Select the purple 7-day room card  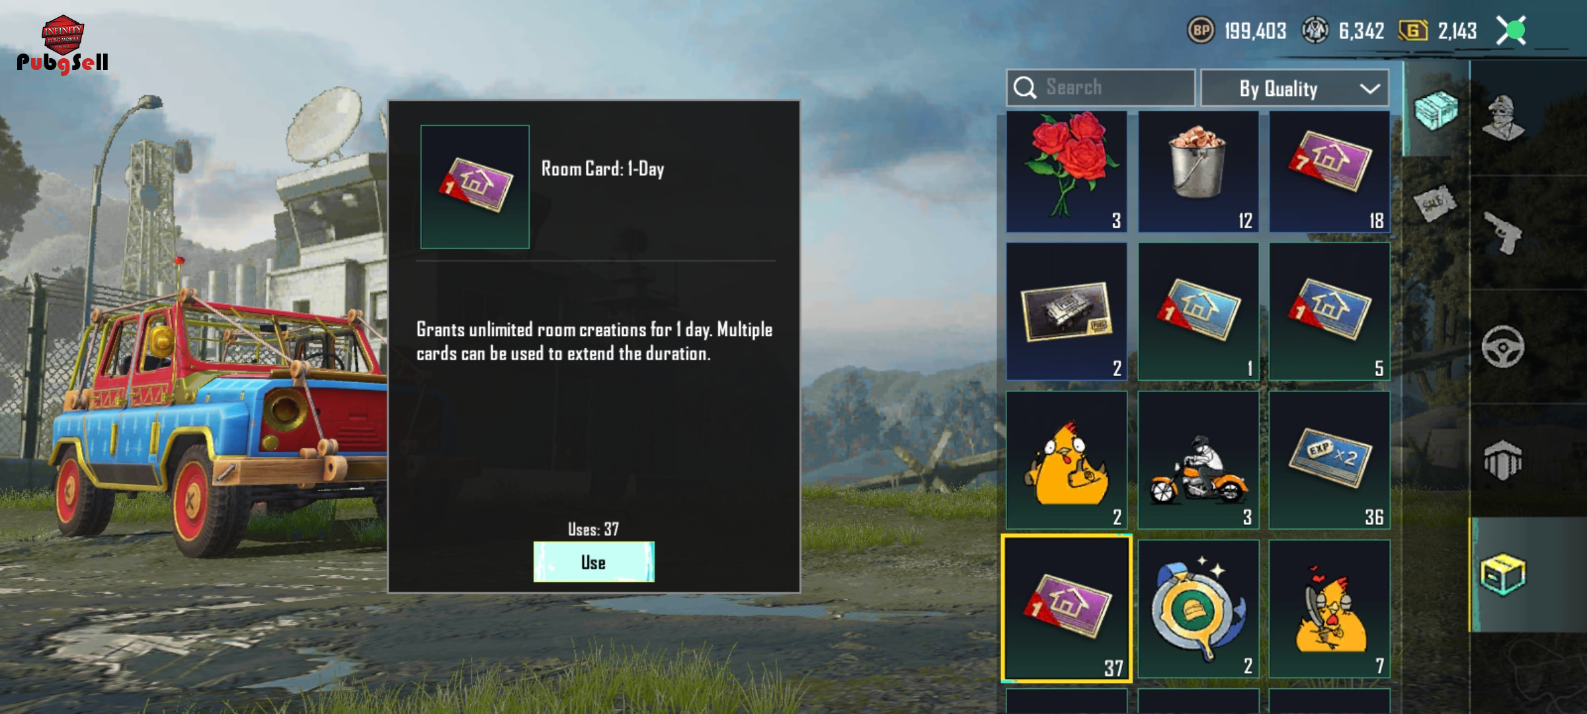[x=1329, y=171]
